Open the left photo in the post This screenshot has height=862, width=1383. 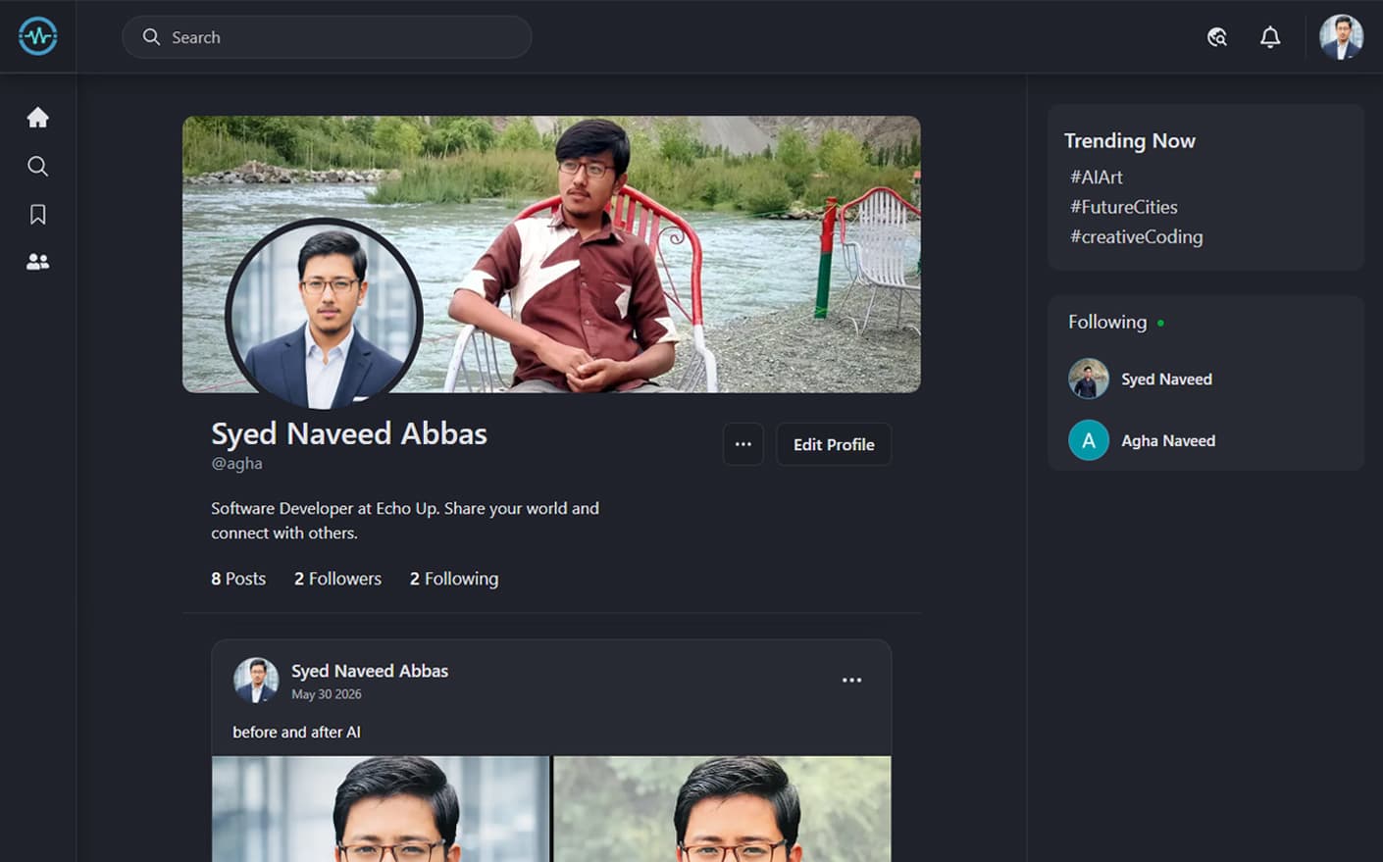click(381, 809)
